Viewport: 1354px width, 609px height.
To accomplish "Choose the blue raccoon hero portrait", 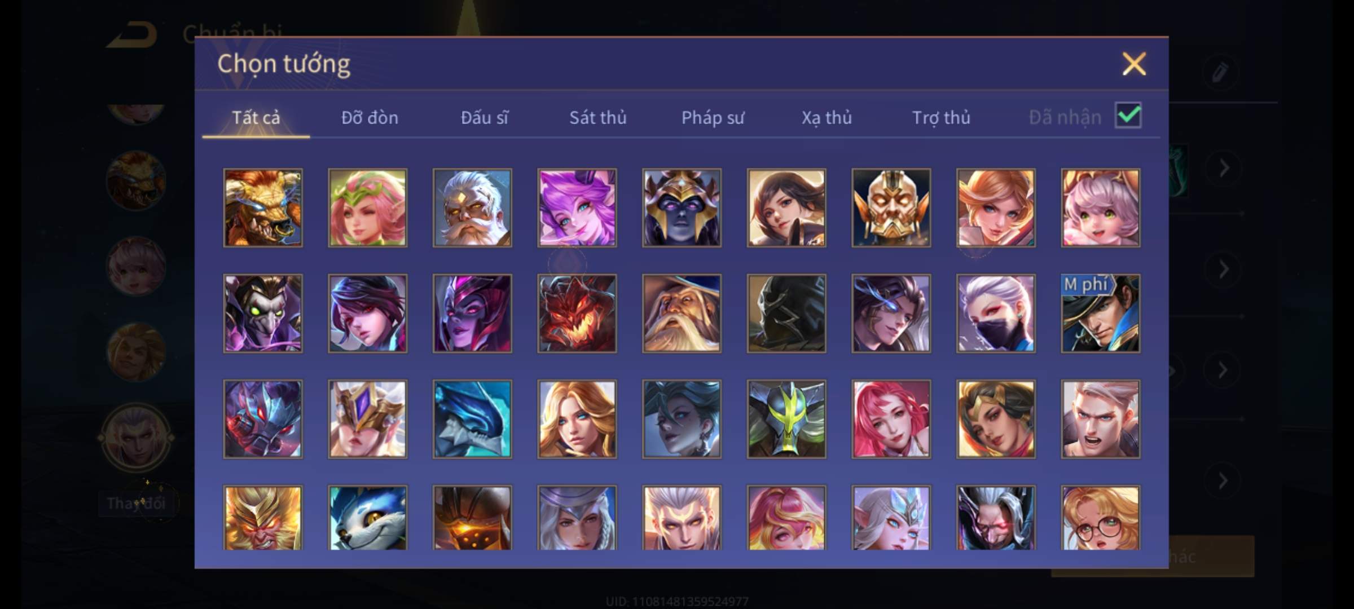I will [367, 518].
